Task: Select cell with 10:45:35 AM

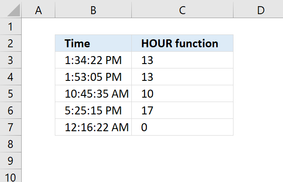Action: click(93, 94)
